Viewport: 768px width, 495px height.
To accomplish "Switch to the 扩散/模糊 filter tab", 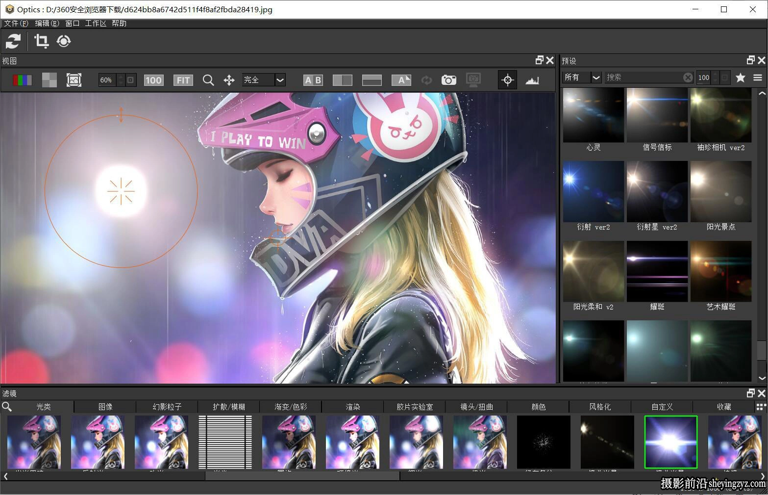I will pos(229,407).
